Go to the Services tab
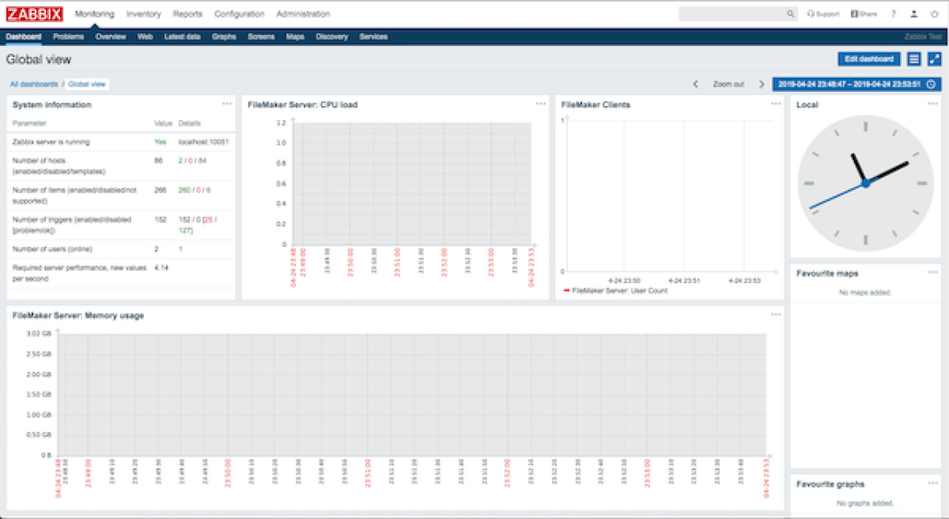949x519 pixels. (374, 37)
